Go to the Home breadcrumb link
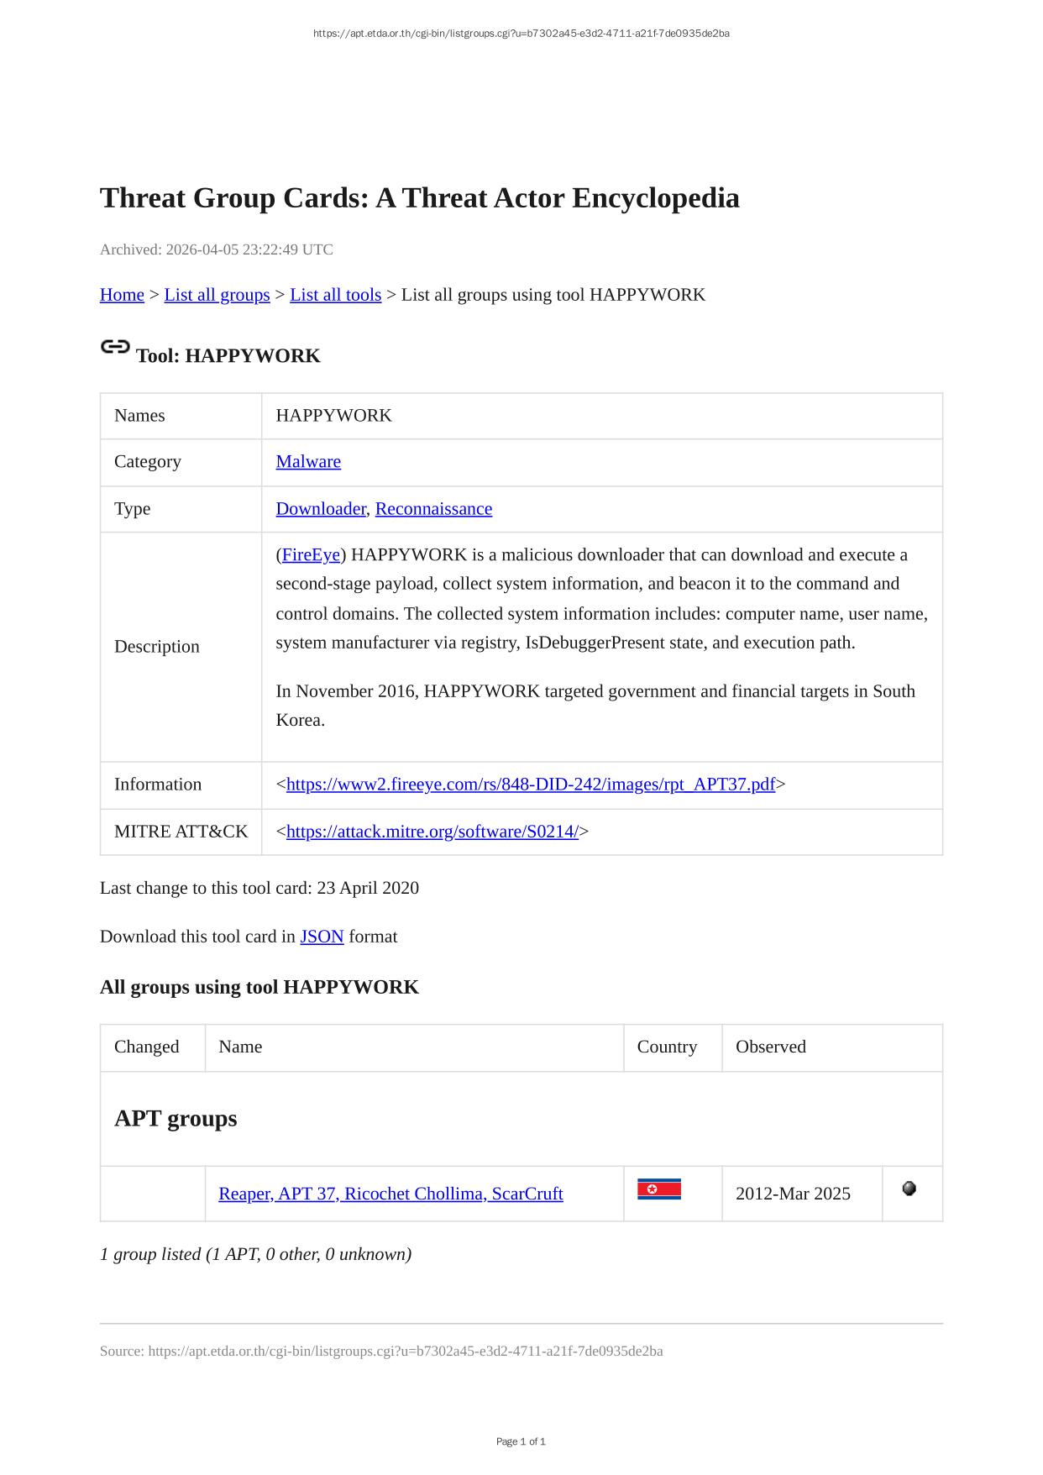 pyautogui.click(x=122, y=295)
